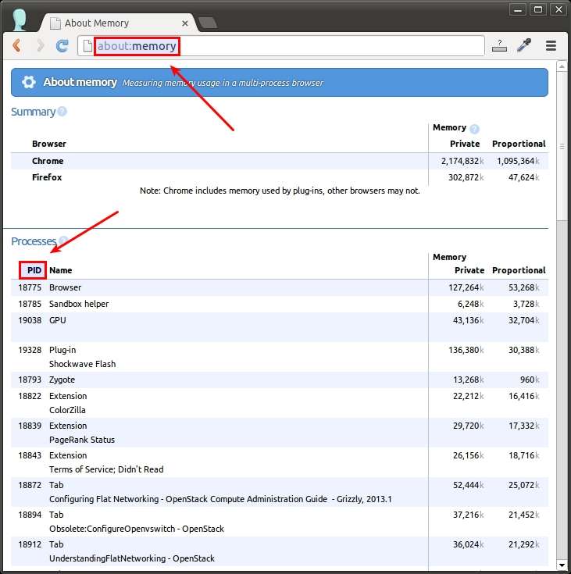Close the About Memory tab
Viewport: 571px width, 574px height.
point(185,23)
